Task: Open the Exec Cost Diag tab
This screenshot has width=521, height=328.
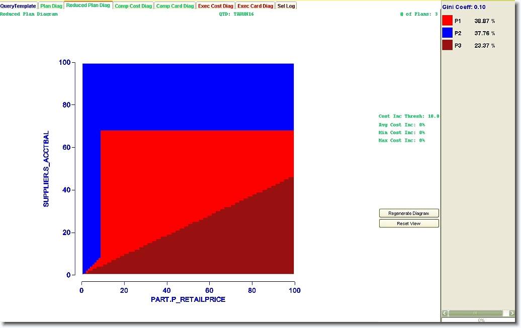Action: click(216, 6)
